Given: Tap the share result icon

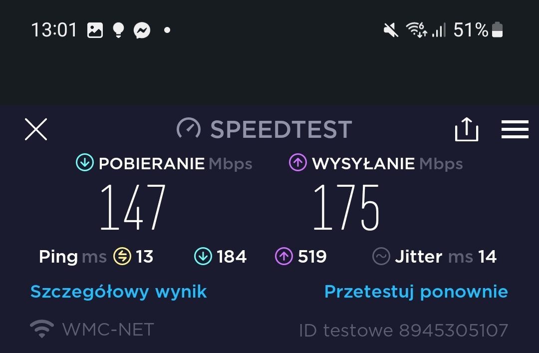Looking at the screenshot, I should pyautogui.click(x=467, y=129).
